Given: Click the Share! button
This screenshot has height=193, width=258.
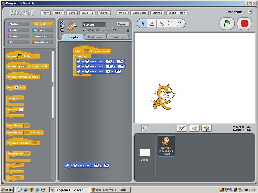Looking at the screenshot, I should pos(104,13).
